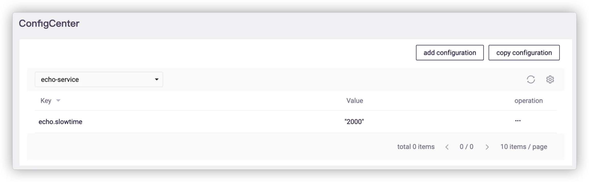Click the caret arrow of the service selector
Viewport: 589px width, 182px height.
coord(157,80)
